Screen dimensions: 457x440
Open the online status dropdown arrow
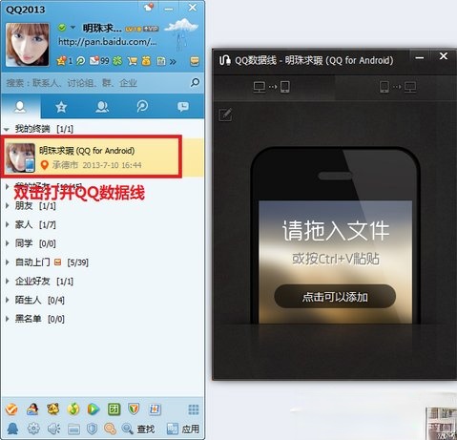pos(73,28)
